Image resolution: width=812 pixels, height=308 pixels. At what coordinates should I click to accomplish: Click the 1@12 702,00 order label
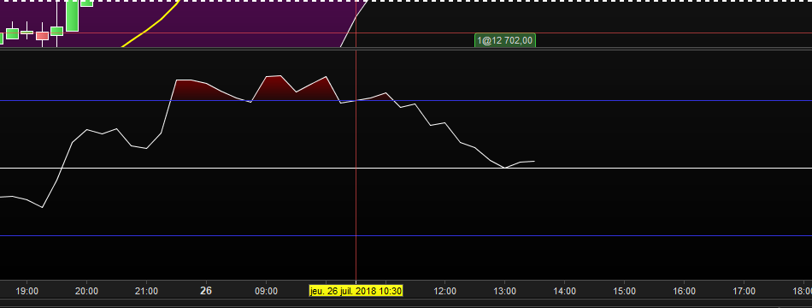(x=505, y=40)
